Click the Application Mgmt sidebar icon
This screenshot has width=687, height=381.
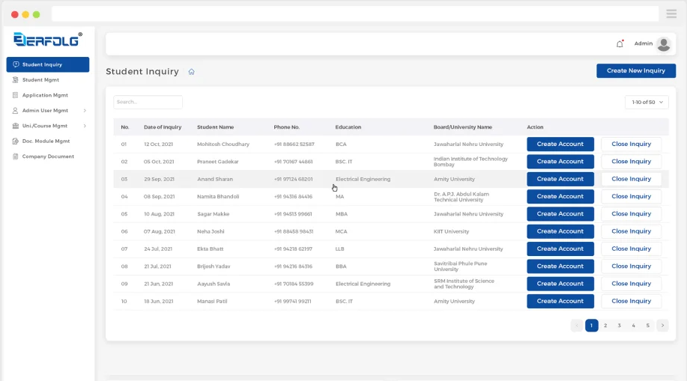tap(16, 95)
